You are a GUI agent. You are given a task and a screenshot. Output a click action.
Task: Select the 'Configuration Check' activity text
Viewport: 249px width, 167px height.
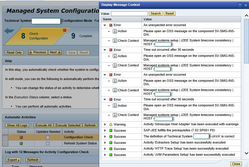click(x=79, y=137)
